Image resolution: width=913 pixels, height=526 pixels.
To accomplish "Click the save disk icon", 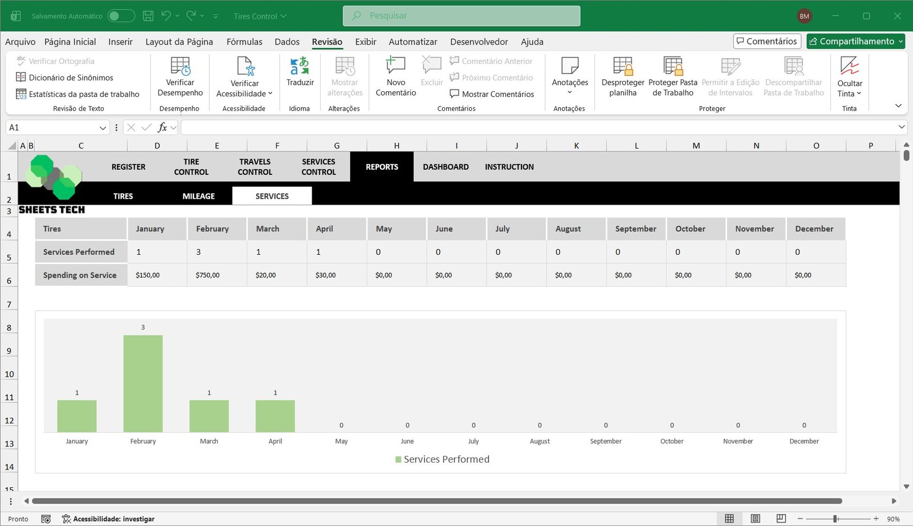I will point(148,16).
